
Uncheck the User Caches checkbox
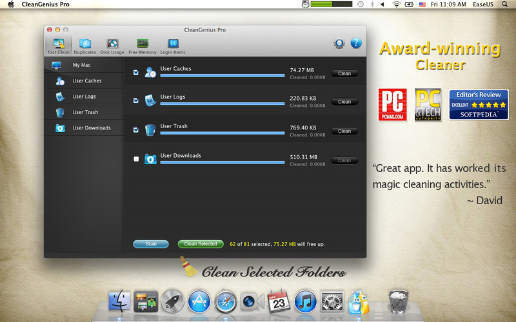(136, 72)
